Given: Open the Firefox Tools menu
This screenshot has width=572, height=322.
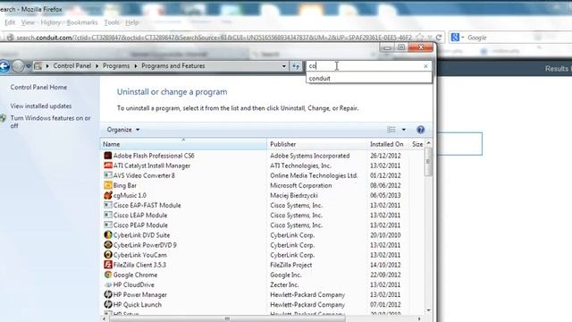Looking at the screenshot, I should click(111, 22).
